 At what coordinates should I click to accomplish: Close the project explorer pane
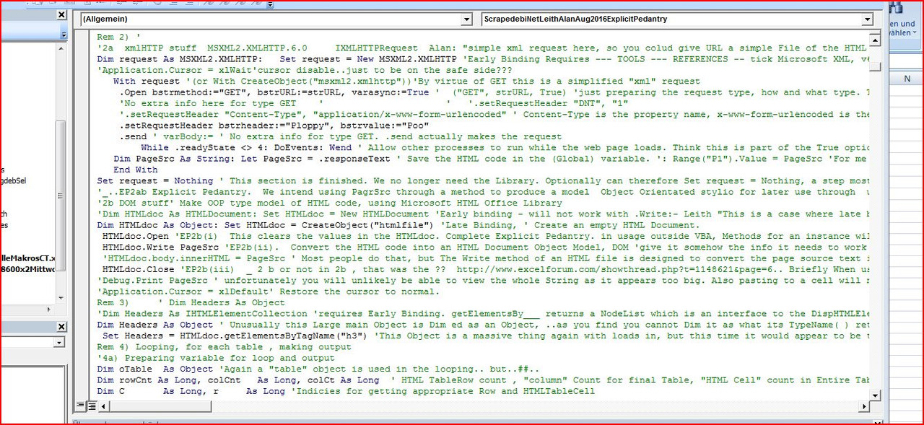point(61,15)
